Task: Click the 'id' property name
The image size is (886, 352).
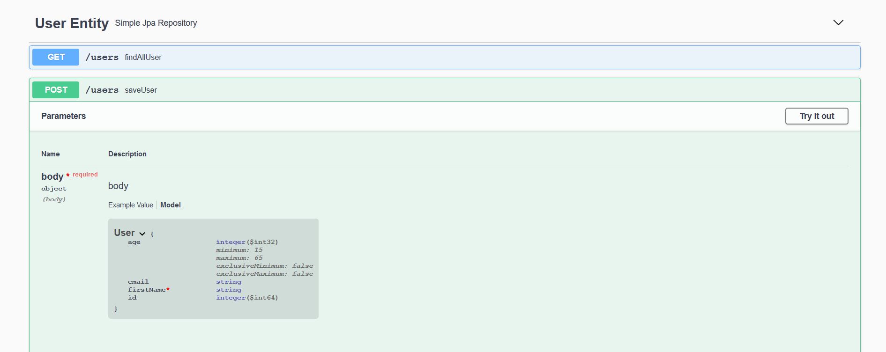Action: coord(132,298)
